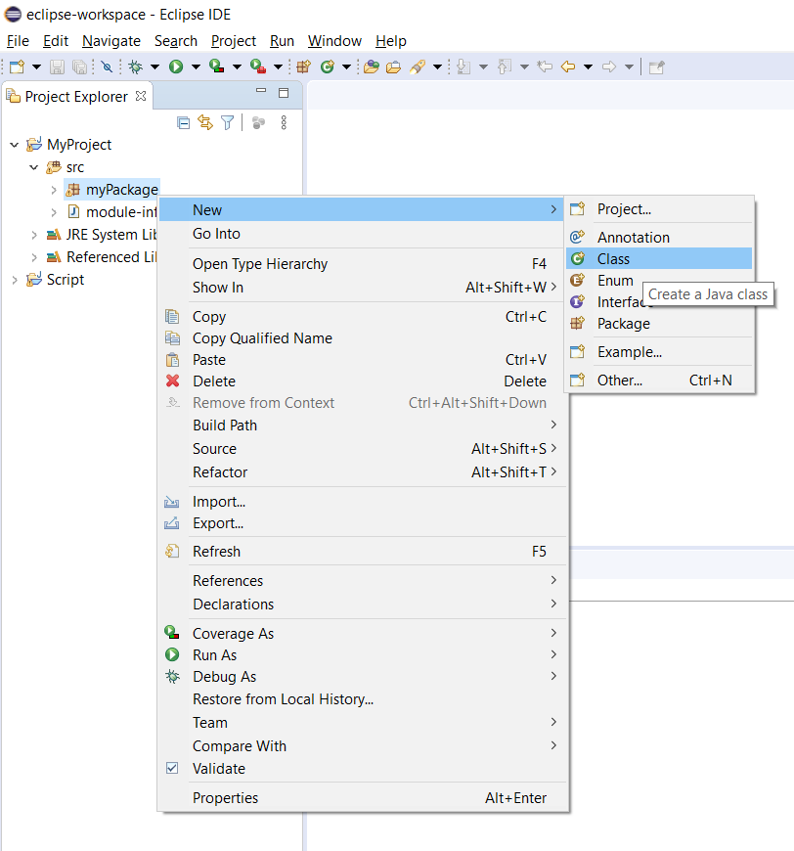
Task: Click the filter funnel icon in Project Explorer
Action: 227,122
